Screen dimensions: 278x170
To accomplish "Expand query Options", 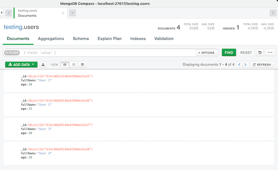I will tap(206, 53).
